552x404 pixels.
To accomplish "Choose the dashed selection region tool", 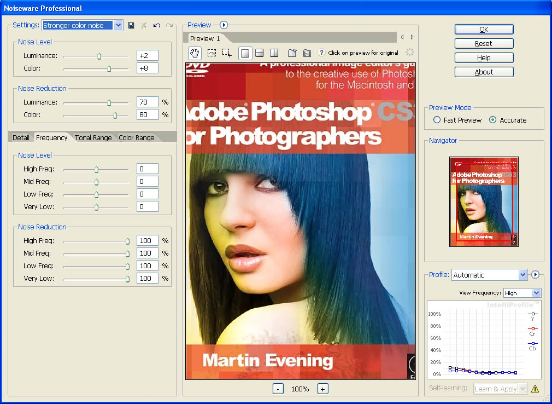I will pos(212,53).
